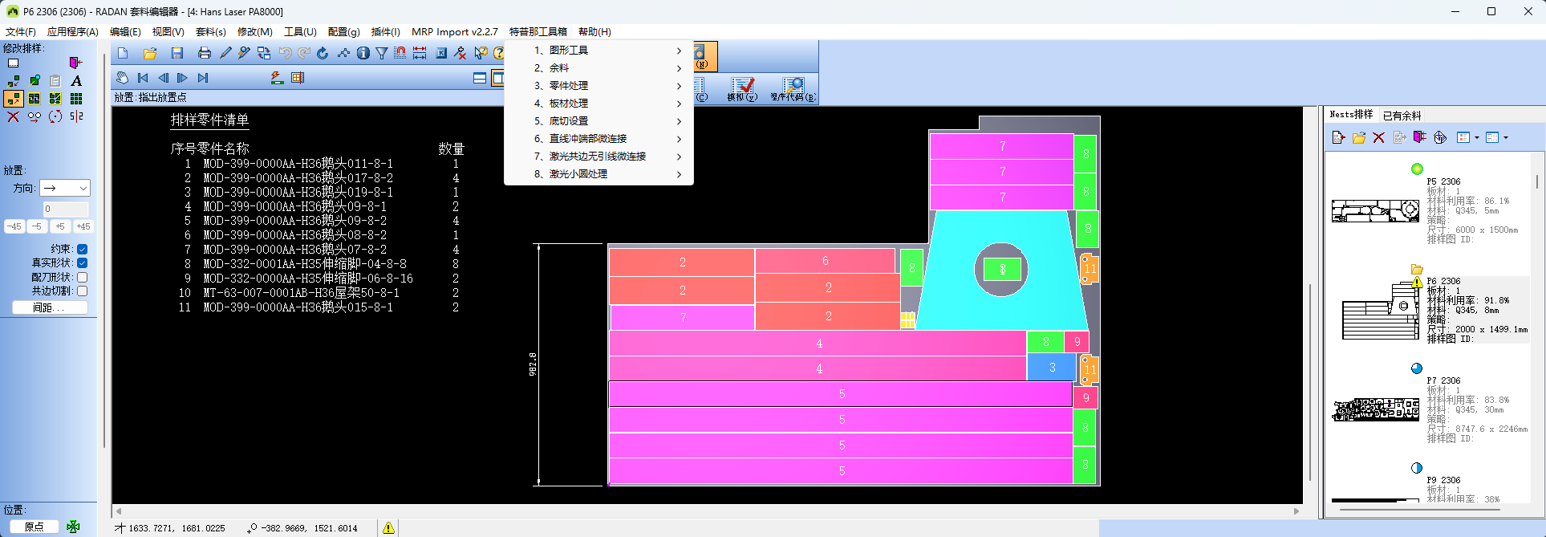Go to previous nest arrow icon
This screenshot has height=537, width=1546.
tap(164, 78)
